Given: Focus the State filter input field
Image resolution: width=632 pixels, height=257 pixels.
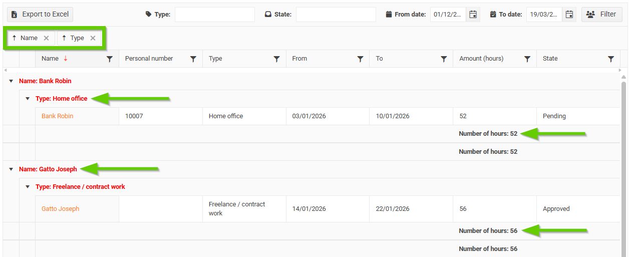Looking at the screenshot, I should [336, 15].
